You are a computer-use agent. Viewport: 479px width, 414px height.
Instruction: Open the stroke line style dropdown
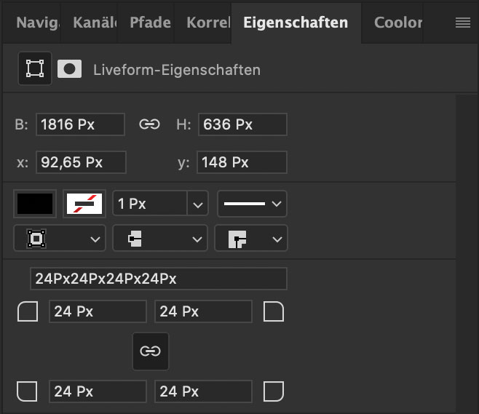(x=253, y=204)
